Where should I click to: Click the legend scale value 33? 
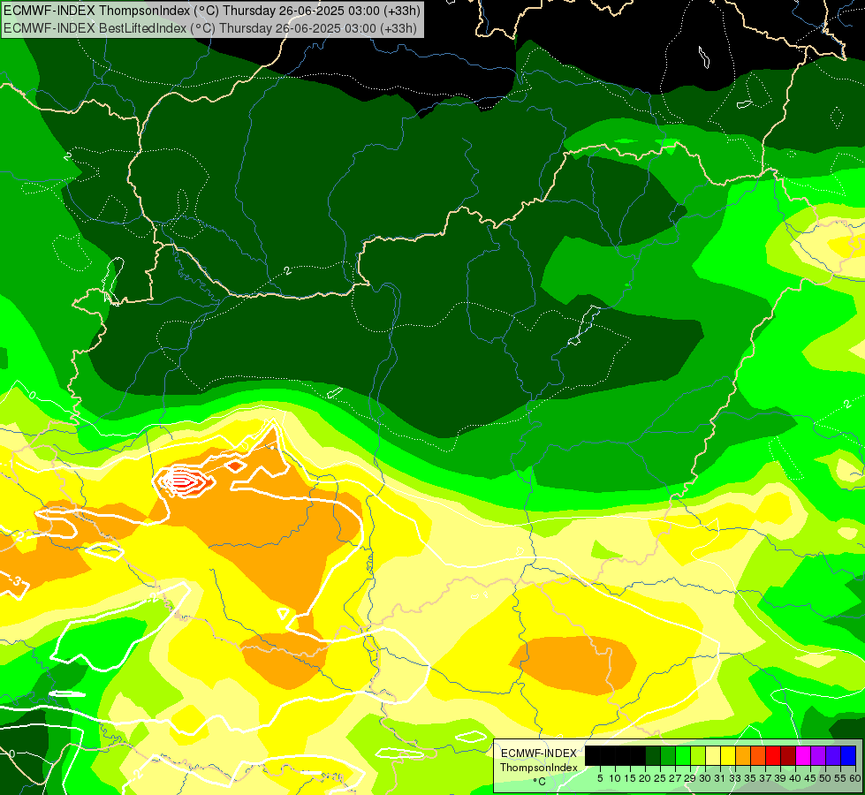735,778
